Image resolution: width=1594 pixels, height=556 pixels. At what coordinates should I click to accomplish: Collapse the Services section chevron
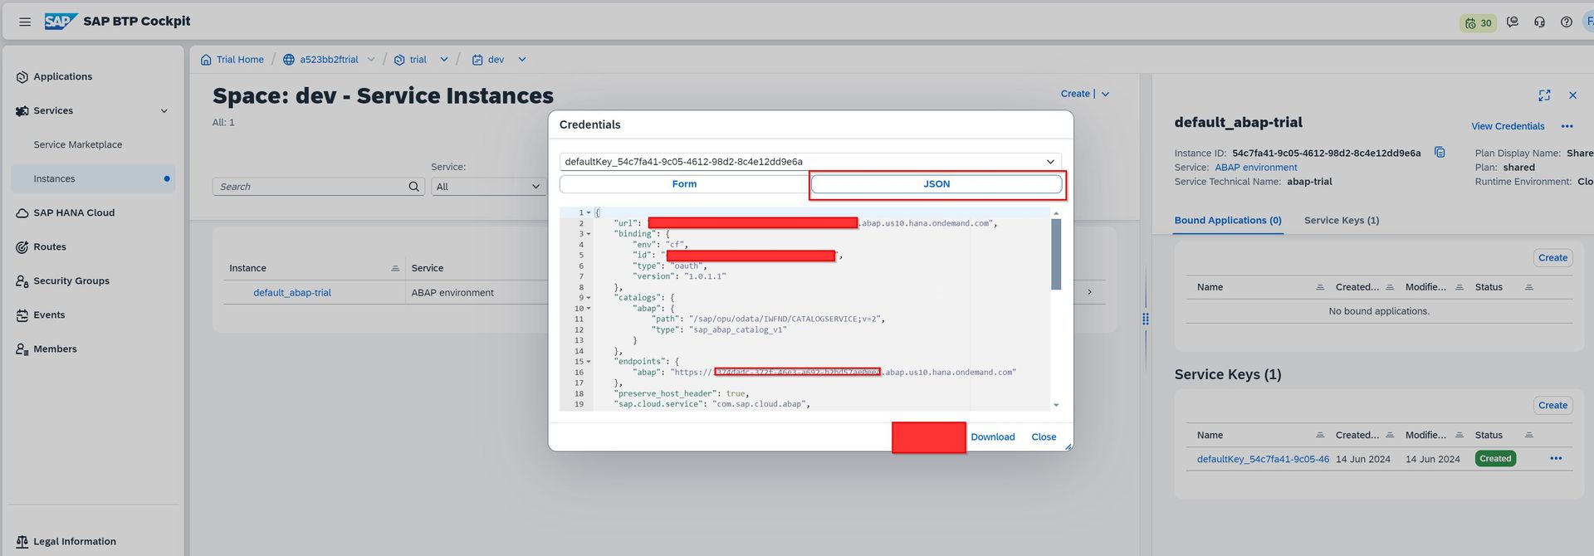click(x=164, y=111)
